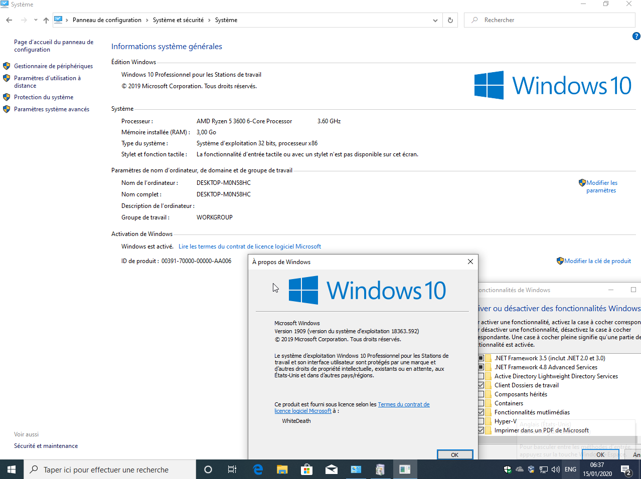Check the Containers feature box
This screenshot has height=479, width=641.
pos(481,403)
